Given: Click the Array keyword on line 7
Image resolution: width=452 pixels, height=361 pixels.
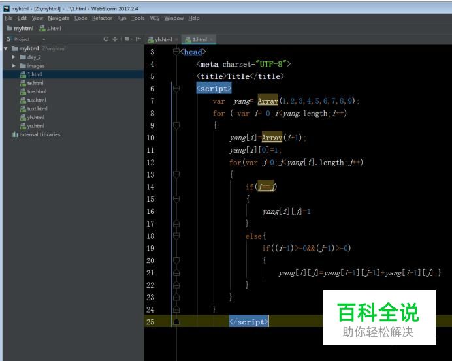Looking at the screenshot, I should tap(268, 101).
